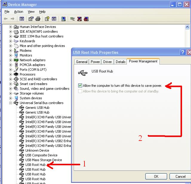Click the Properties toolbar icon
191x184 pixels.
[31, 19]
